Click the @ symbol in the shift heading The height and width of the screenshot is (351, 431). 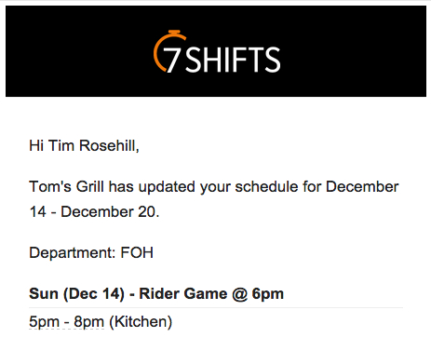point(239,294)
